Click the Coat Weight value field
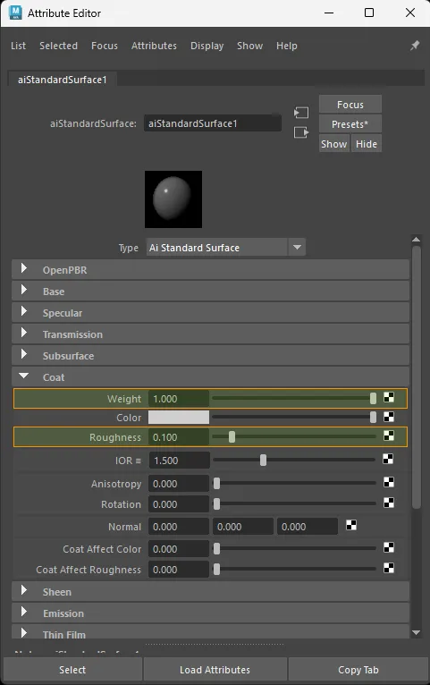This screenshot has height=685, width=430. pyautogui.click(x=179, y=399)
